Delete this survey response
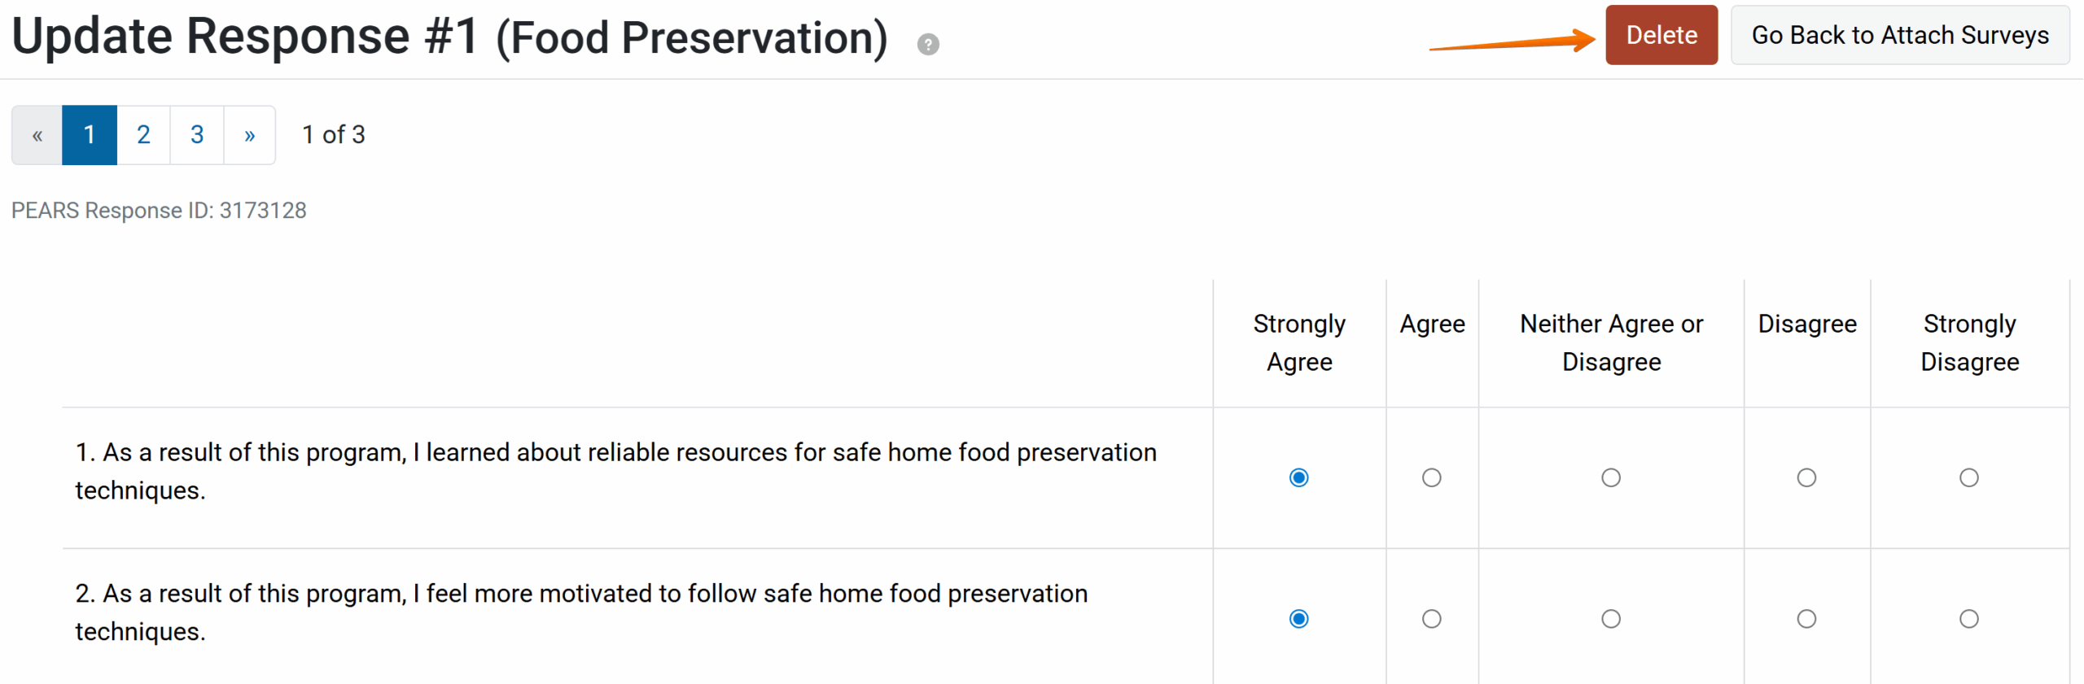This screenshot has width=2084, height=684. pyautogui.click(x=1661, y=36)
